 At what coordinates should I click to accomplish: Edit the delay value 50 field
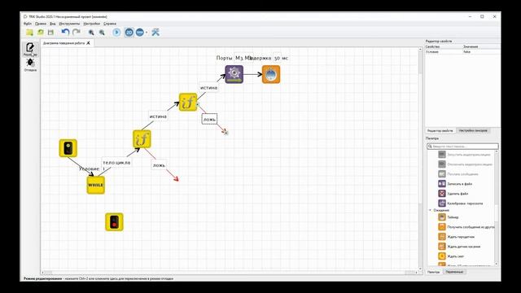(277, 58)
